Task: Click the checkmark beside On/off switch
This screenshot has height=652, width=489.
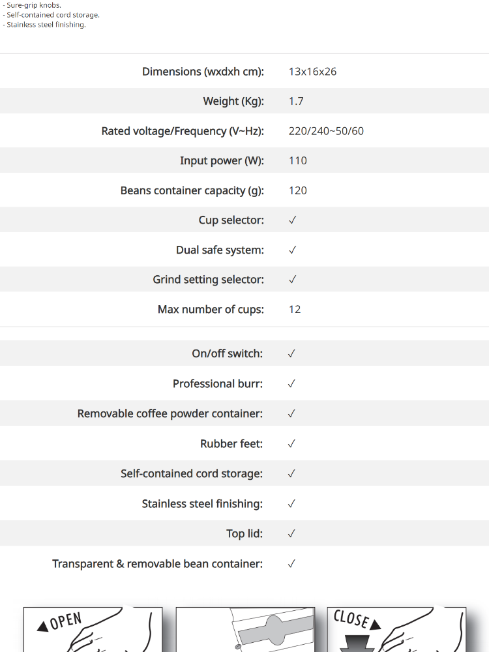Action: coord(291,353)
